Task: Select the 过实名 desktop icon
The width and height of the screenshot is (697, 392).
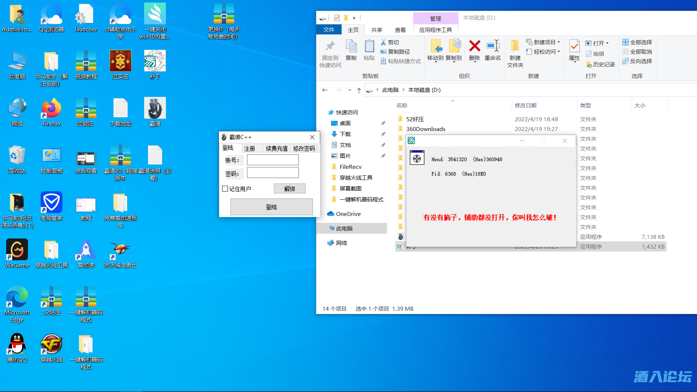Action: [120, 65]
